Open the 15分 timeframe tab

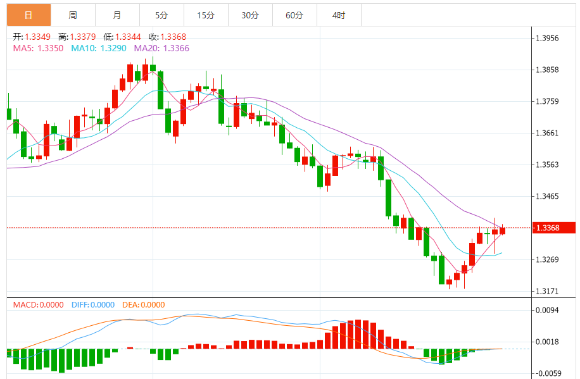[206, 15]
